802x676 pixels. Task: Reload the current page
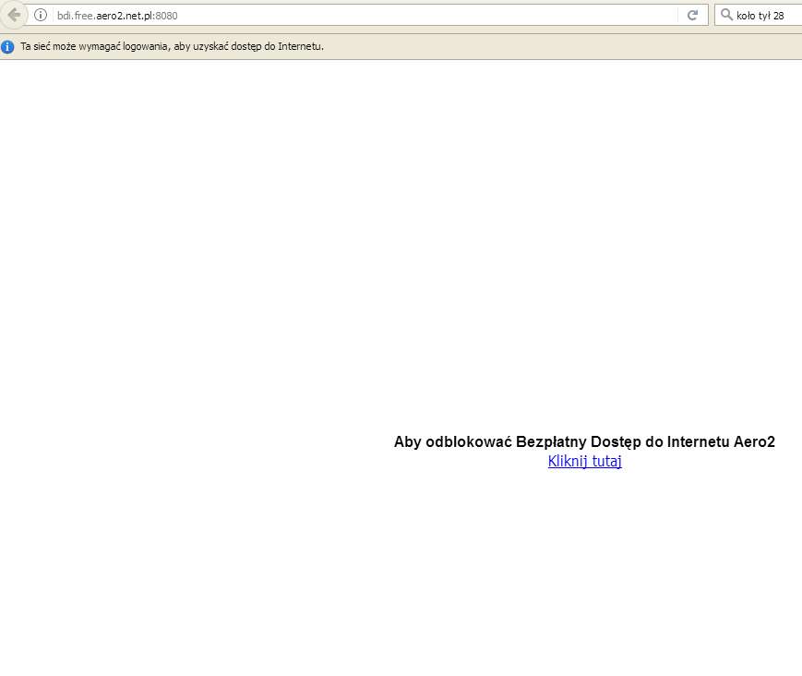tap(692, 15)
